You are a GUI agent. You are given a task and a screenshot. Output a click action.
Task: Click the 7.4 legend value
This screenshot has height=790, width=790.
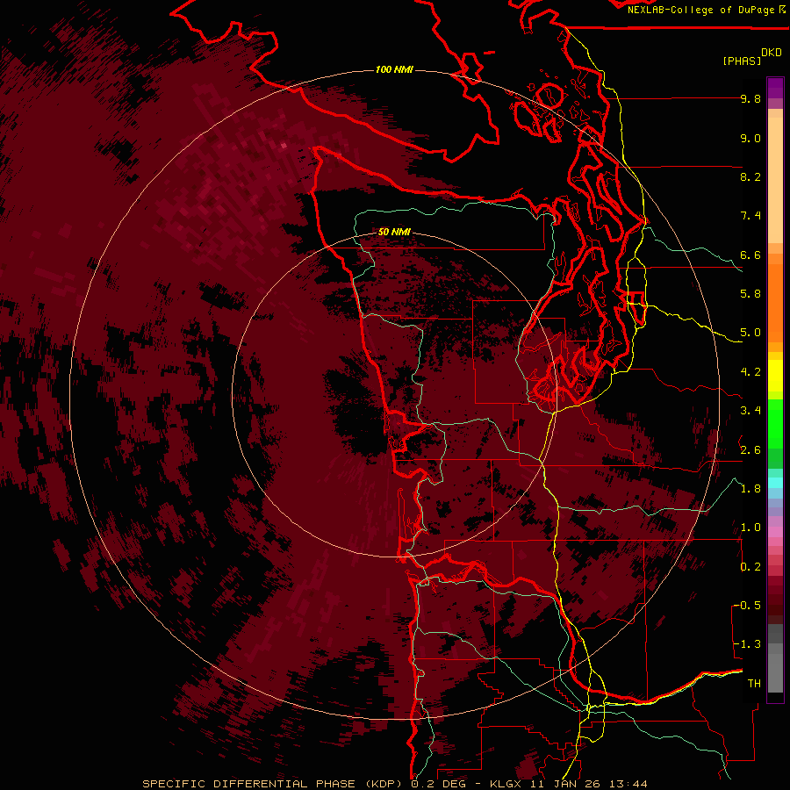click(750, 216)
